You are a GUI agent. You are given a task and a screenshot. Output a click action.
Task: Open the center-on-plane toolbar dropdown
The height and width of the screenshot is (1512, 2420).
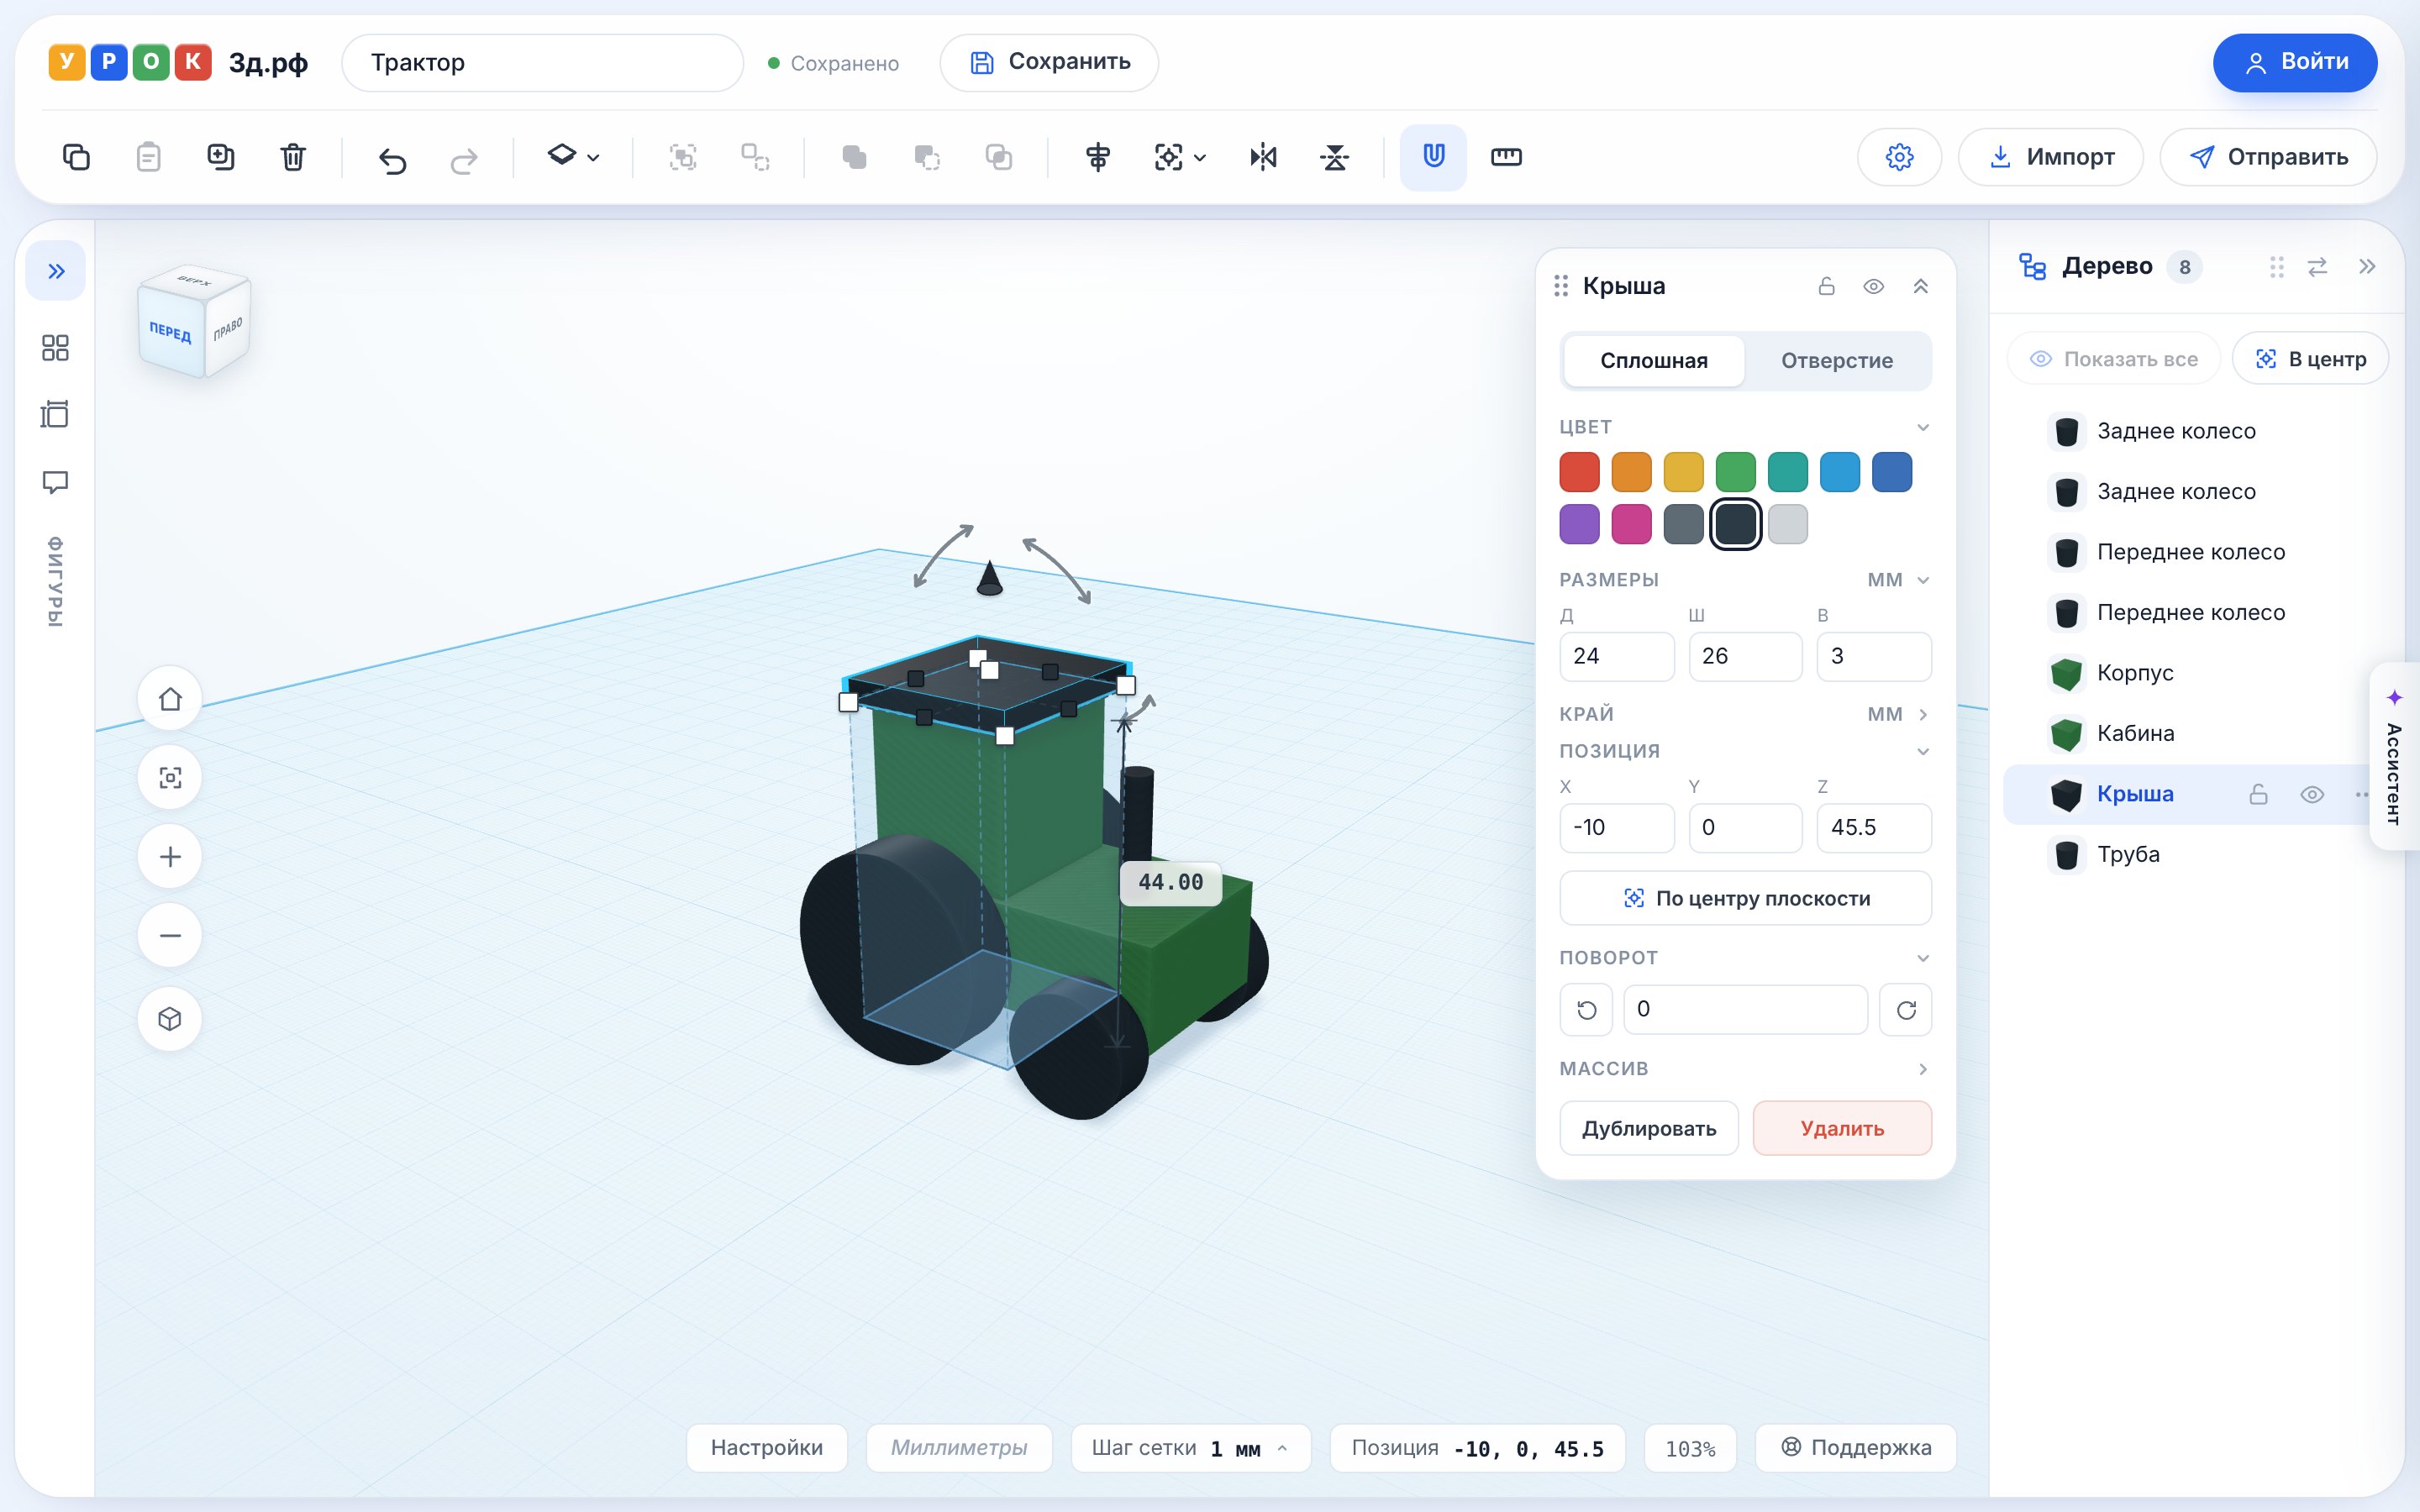pyautogui.click(x=1180, y=157)
